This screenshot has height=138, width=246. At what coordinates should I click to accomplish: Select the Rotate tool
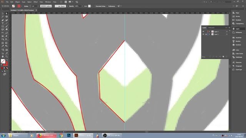point(3,33)
